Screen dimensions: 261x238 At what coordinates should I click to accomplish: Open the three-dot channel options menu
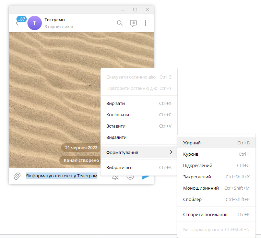[145, 23]
